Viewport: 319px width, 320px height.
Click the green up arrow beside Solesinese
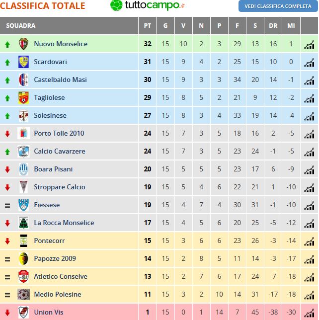7,116
